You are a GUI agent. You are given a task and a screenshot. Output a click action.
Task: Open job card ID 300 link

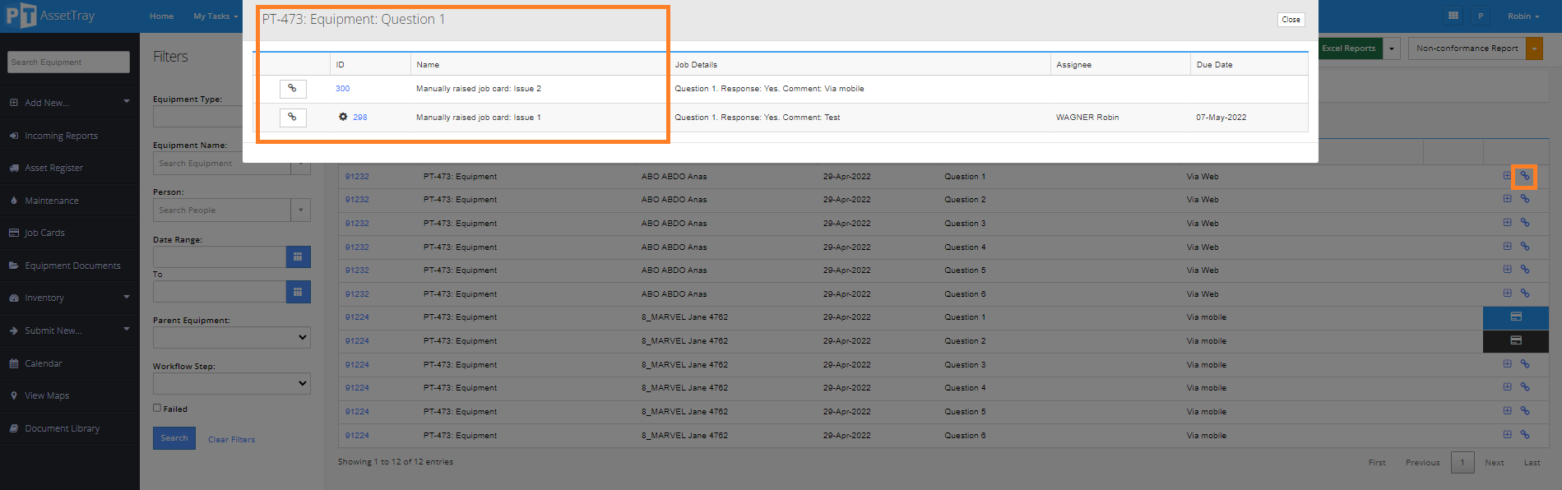342,89
